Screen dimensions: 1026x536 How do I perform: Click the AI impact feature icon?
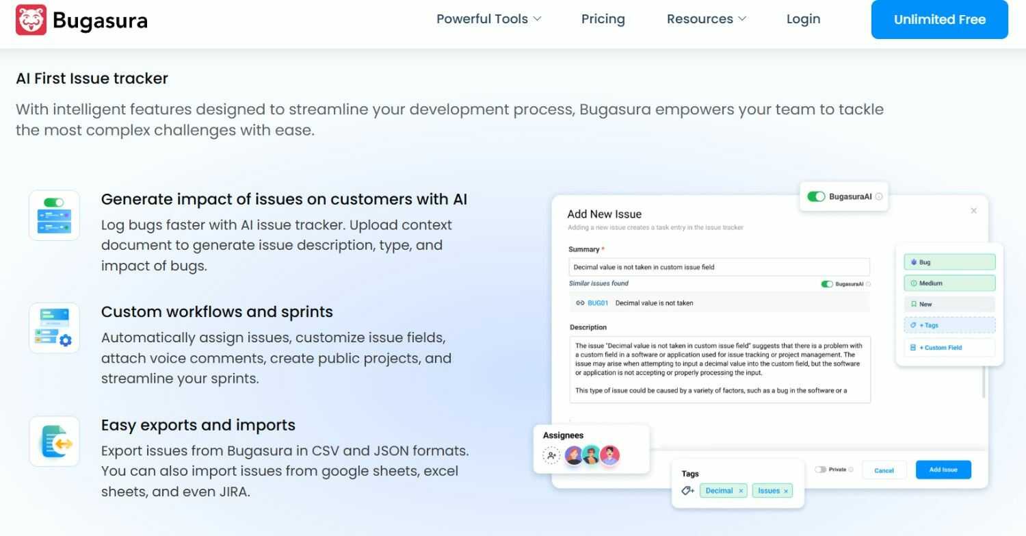click(54, 215)
